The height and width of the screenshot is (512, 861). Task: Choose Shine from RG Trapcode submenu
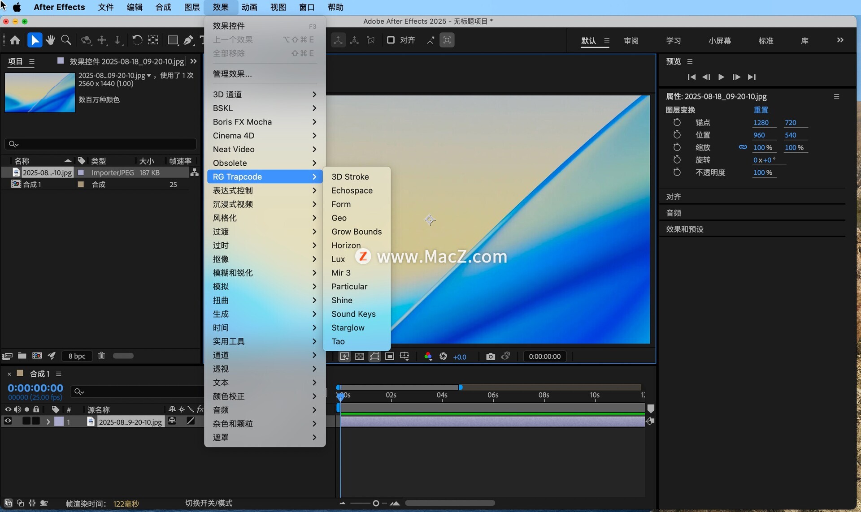pos(342,300)
